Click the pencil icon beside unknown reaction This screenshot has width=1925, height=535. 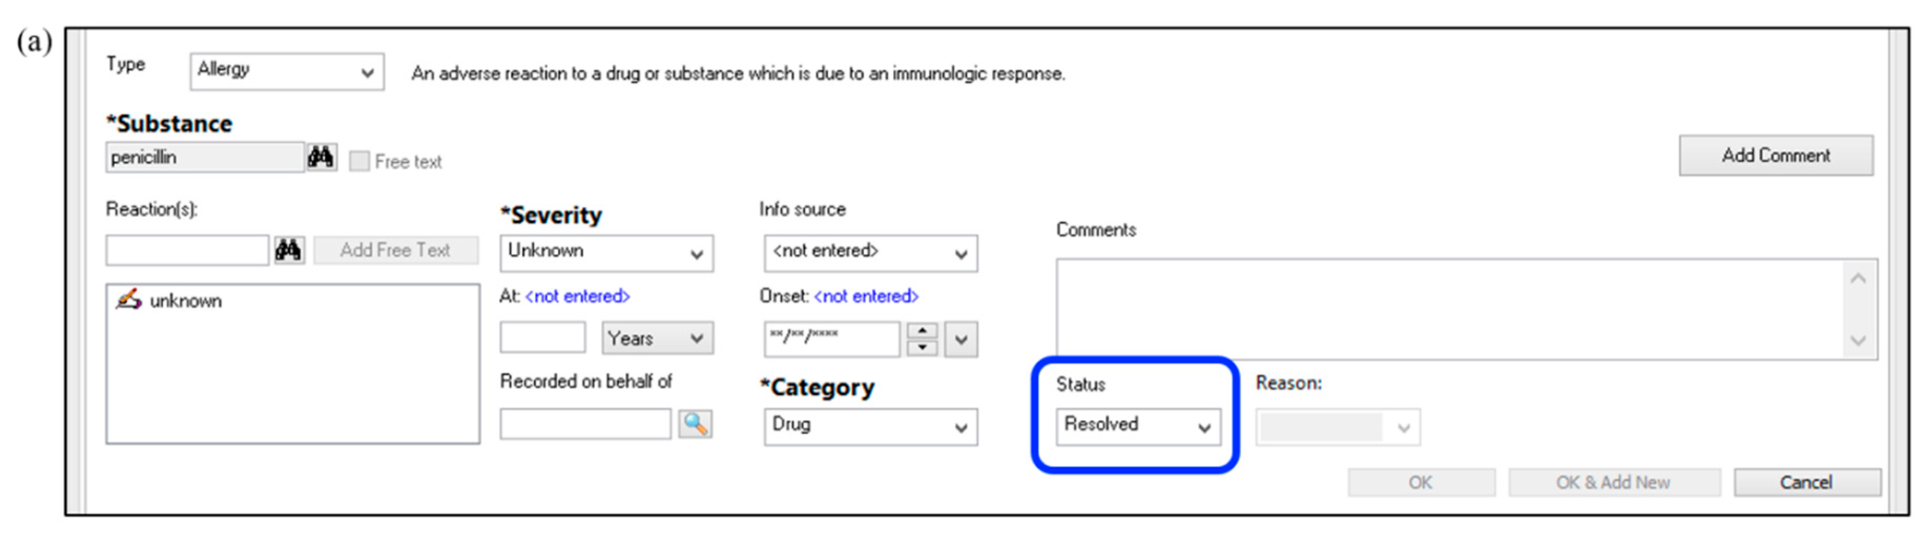pos(129,300)
